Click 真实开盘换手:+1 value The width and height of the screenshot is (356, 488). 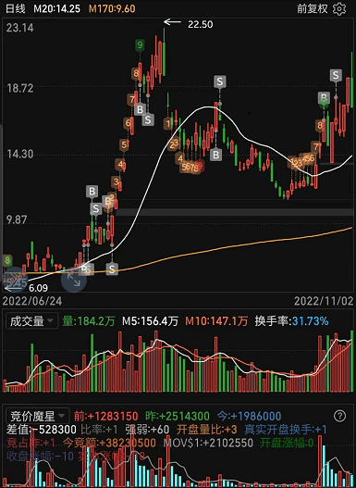coord(286,430)
